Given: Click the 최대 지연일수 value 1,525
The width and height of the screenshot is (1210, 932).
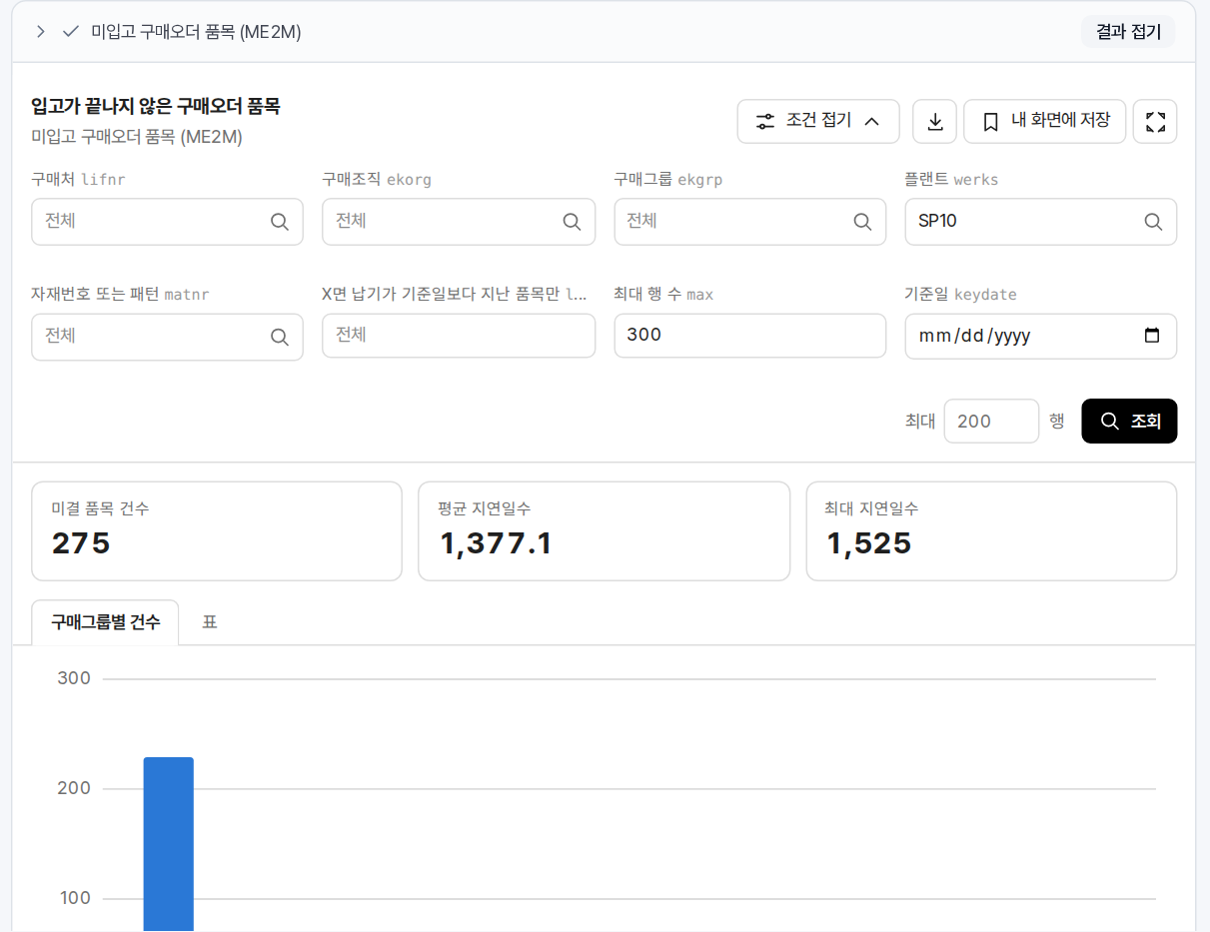Looking at the screenshot, I should click(x=869, y=543).
